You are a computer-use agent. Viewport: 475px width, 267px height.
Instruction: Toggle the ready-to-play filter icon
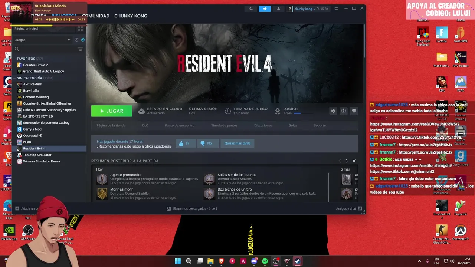click(x=83, y=40)
